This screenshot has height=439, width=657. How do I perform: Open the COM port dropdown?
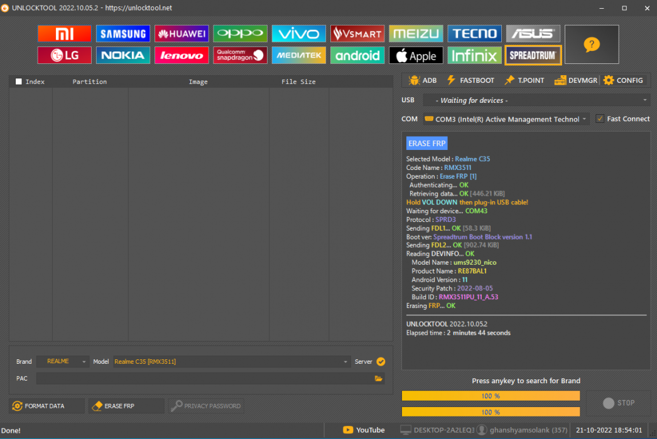[x=506, y=119]
